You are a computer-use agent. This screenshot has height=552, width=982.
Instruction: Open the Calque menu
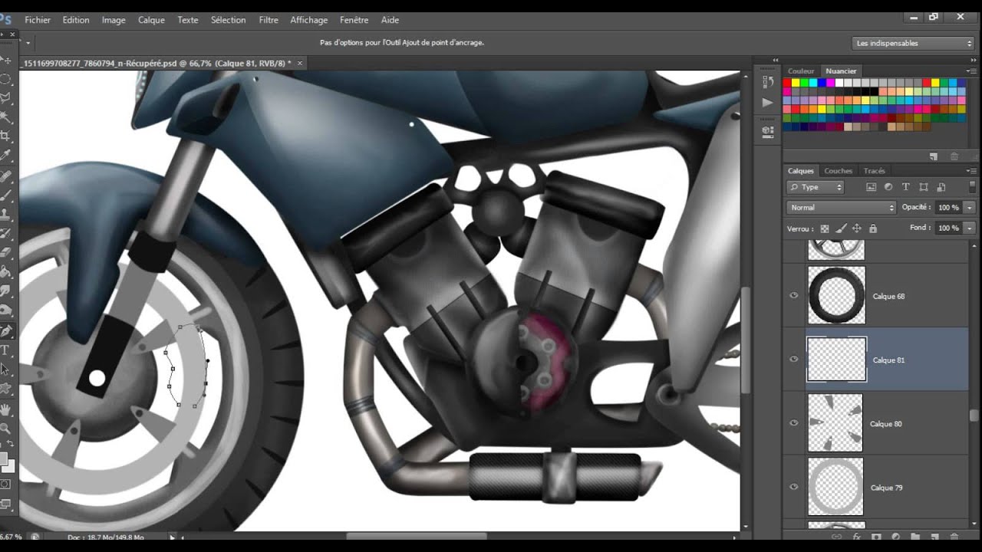pyautogui.click(x=151, y=20)
